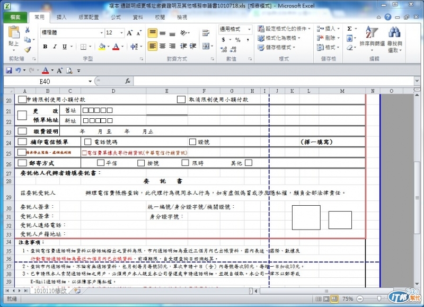
Task: Click the percent style icon
Action: point(237,40)
